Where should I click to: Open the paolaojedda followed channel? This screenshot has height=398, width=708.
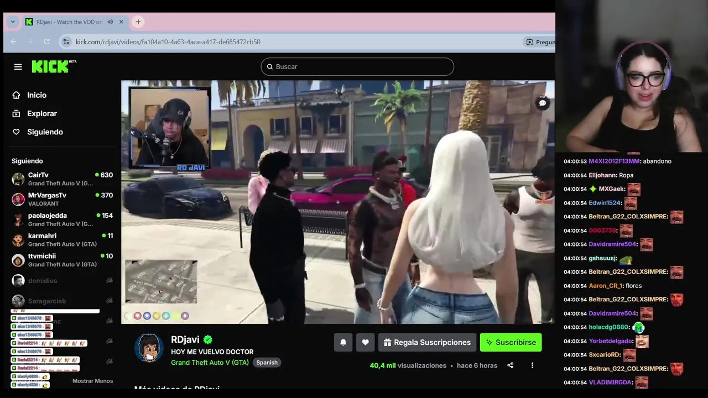coord(62,219)
